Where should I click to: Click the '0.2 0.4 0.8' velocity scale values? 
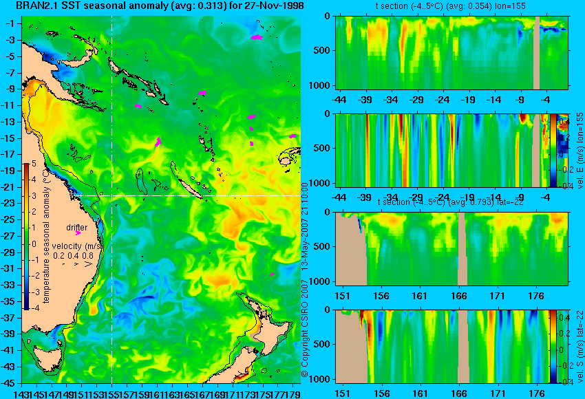[x=73, y=255]
